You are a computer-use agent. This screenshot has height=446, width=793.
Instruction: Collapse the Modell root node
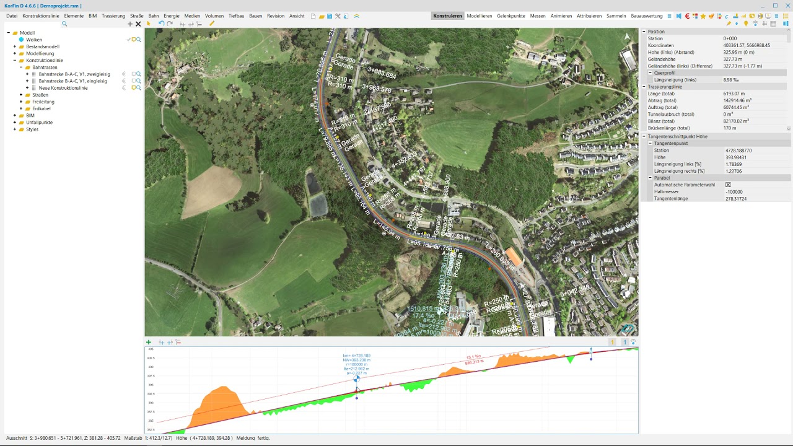9,33
